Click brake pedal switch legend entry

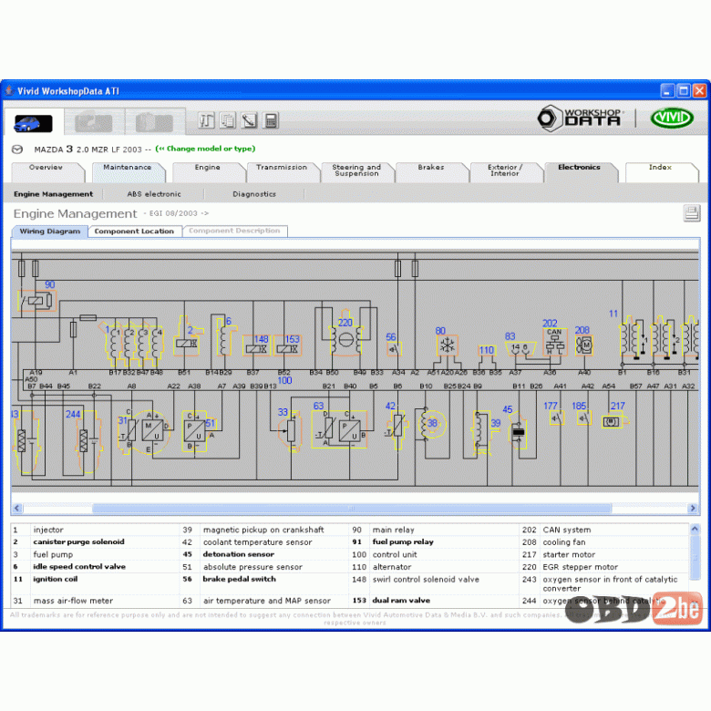coord(239,579)
